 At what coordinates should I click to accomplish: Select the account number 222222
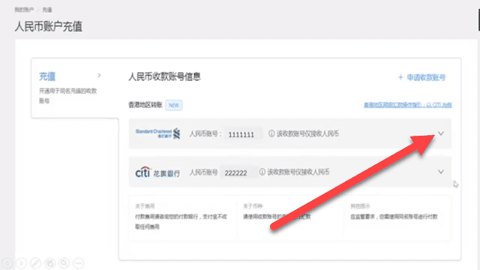[x=235, y=173]
